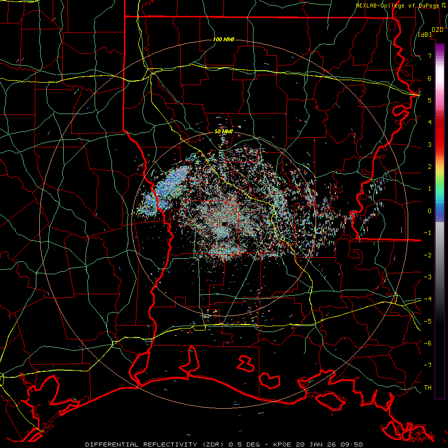The height and width of the screenshot is (448, 448).
Task: Click the 50 NMI range ring label
Action: pos(224,131)
